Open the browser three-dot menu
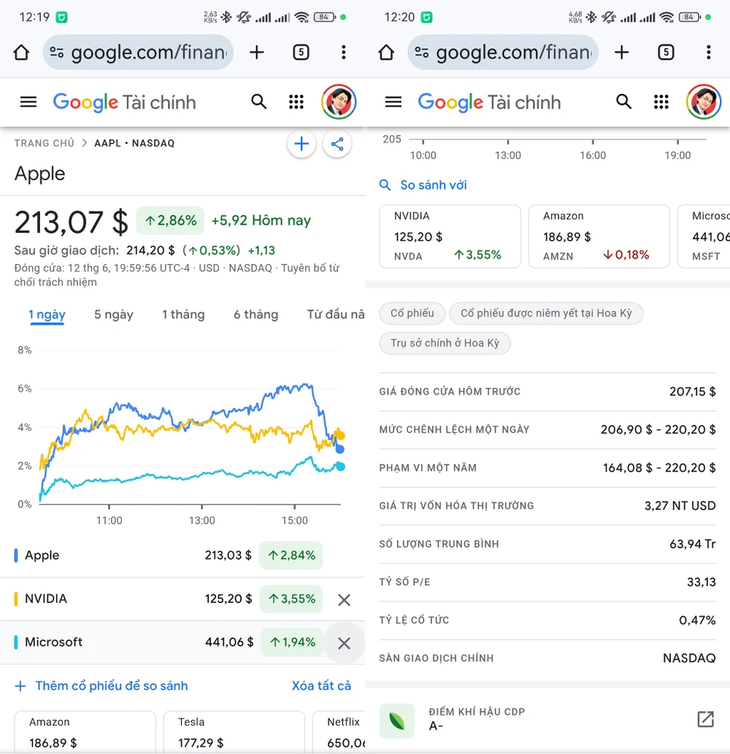Image resolution: width=730 pixels, height=754 pixels. tap(343, 52)
